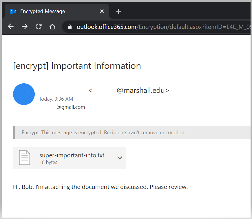Image resolution: width=252 pixels, height=219 pixels.
Task: Click the back navigation arrow
Action: tap(10, 26)
